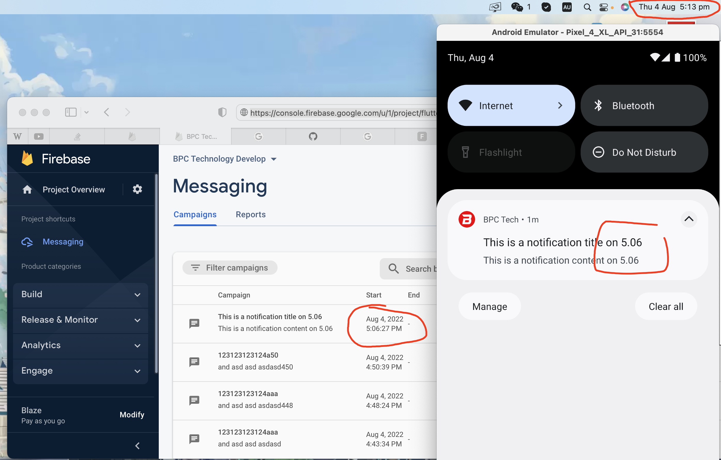Click start time 'Aug 4, 2022 4:48:24 PM'
Viewport: 721px width, 460px height.
[x=384, y=401]
